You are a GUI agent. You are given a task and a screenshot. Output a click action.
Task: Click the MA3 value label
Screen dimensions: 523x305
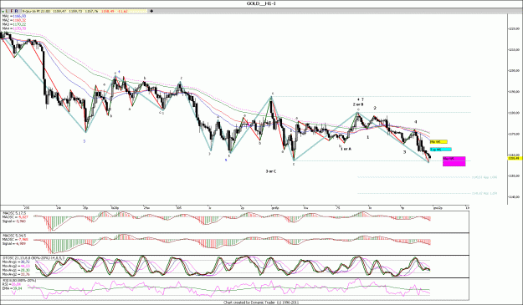[14, 24]
